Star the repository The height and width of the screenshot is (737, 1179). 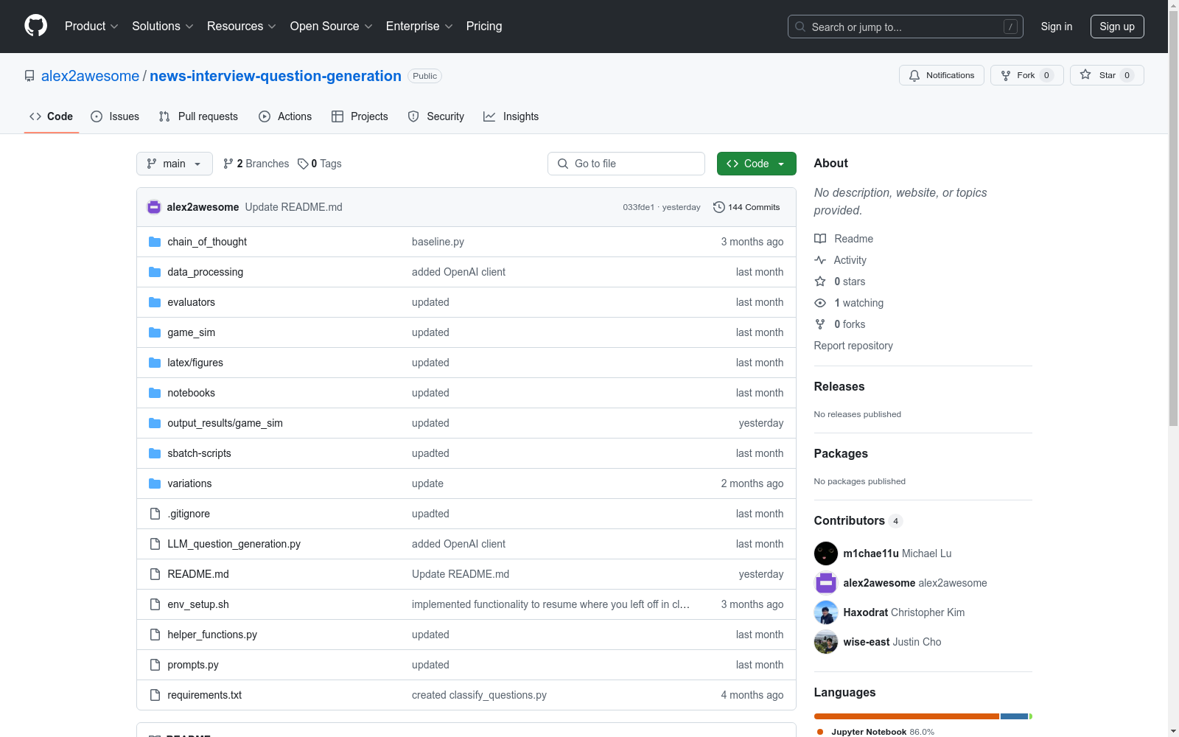[x=1107, y=75]
